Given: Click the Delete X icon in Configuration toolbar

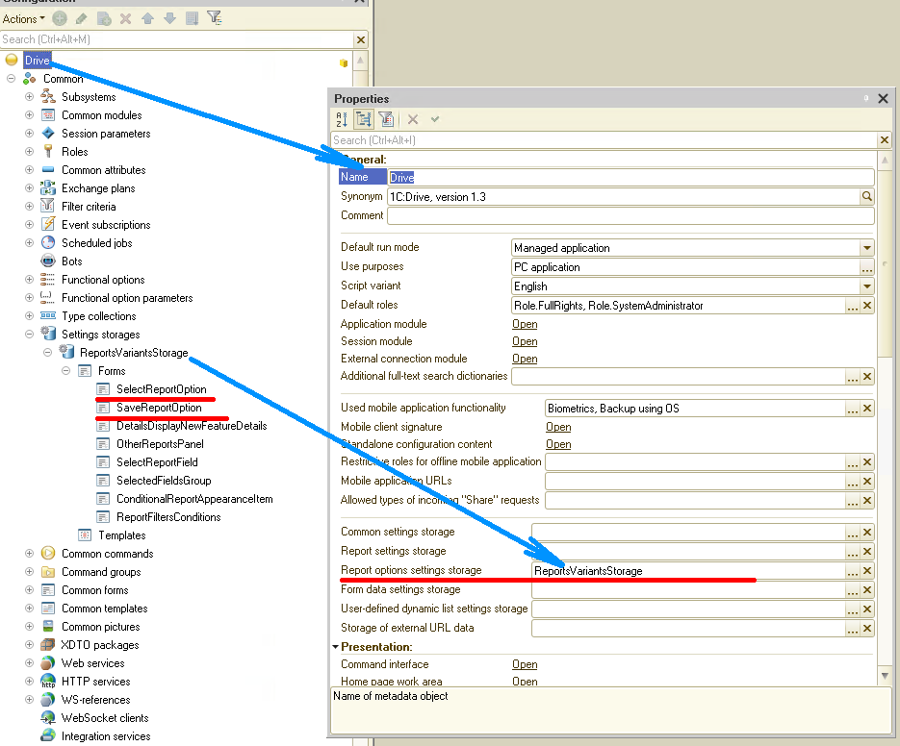Looking at the screenshot, I should (x=125, y=18).
